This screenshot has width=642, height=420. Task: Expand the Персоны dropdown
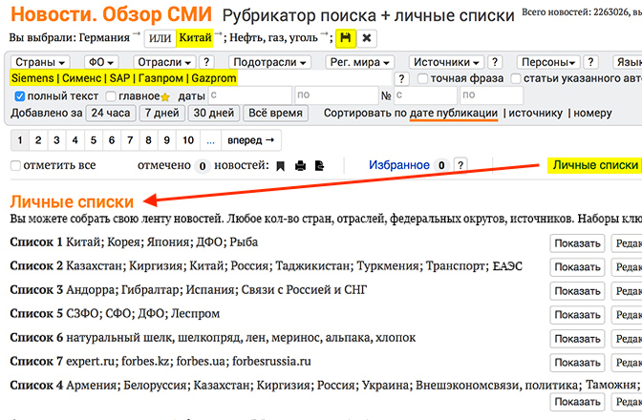(x=548, y=62)
